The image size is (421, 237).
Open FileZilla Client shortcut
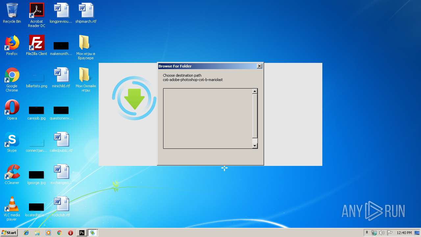(37, 45)
